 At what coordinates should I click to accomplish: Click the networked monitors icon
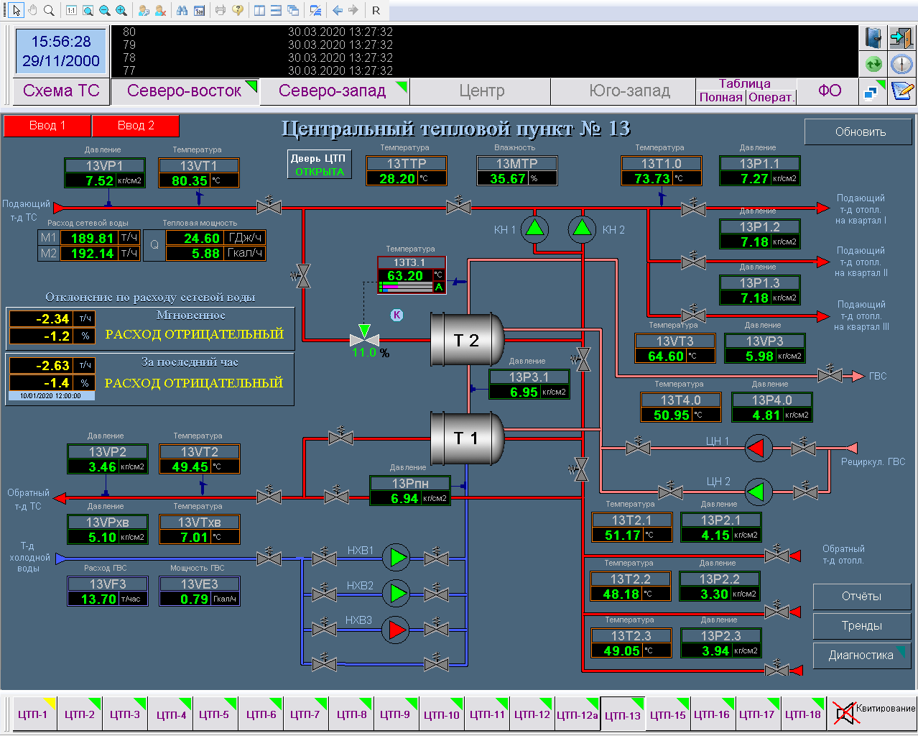tap(873, 91)
